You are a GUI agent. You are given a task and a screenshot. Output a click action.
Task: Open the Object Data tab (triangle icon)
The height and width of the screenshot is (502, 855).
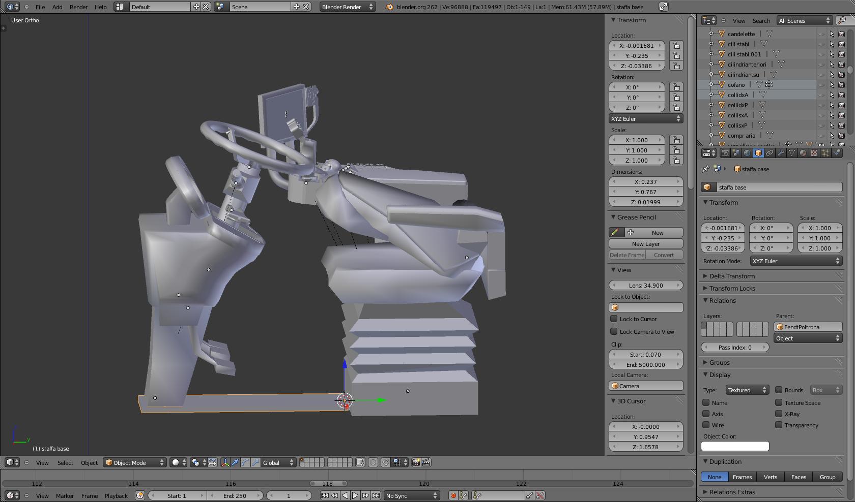tap(792, 153)
